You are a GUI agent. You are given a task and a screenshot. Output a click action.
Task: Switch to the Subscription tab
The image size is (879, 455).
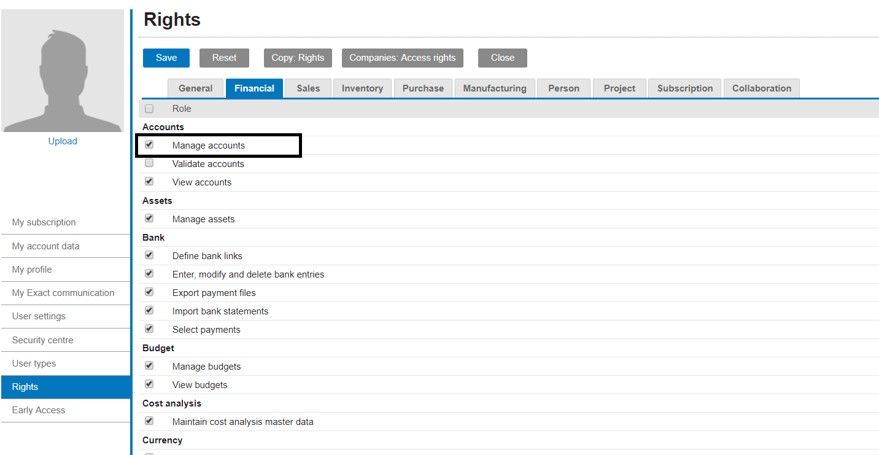[684, 88]
